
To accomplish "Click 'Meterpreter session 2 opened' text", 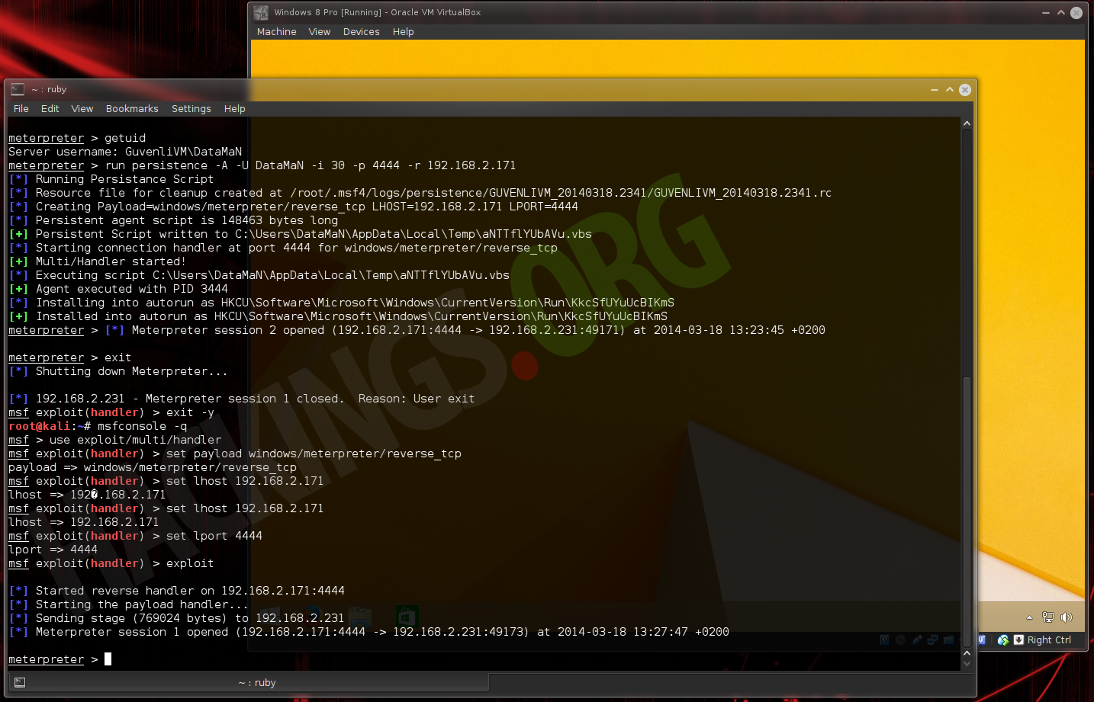I will click(228, 330).
